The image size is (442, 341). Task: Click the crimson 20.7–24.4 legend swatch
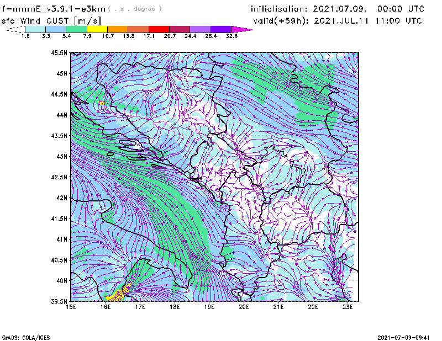tap(180, 29)
